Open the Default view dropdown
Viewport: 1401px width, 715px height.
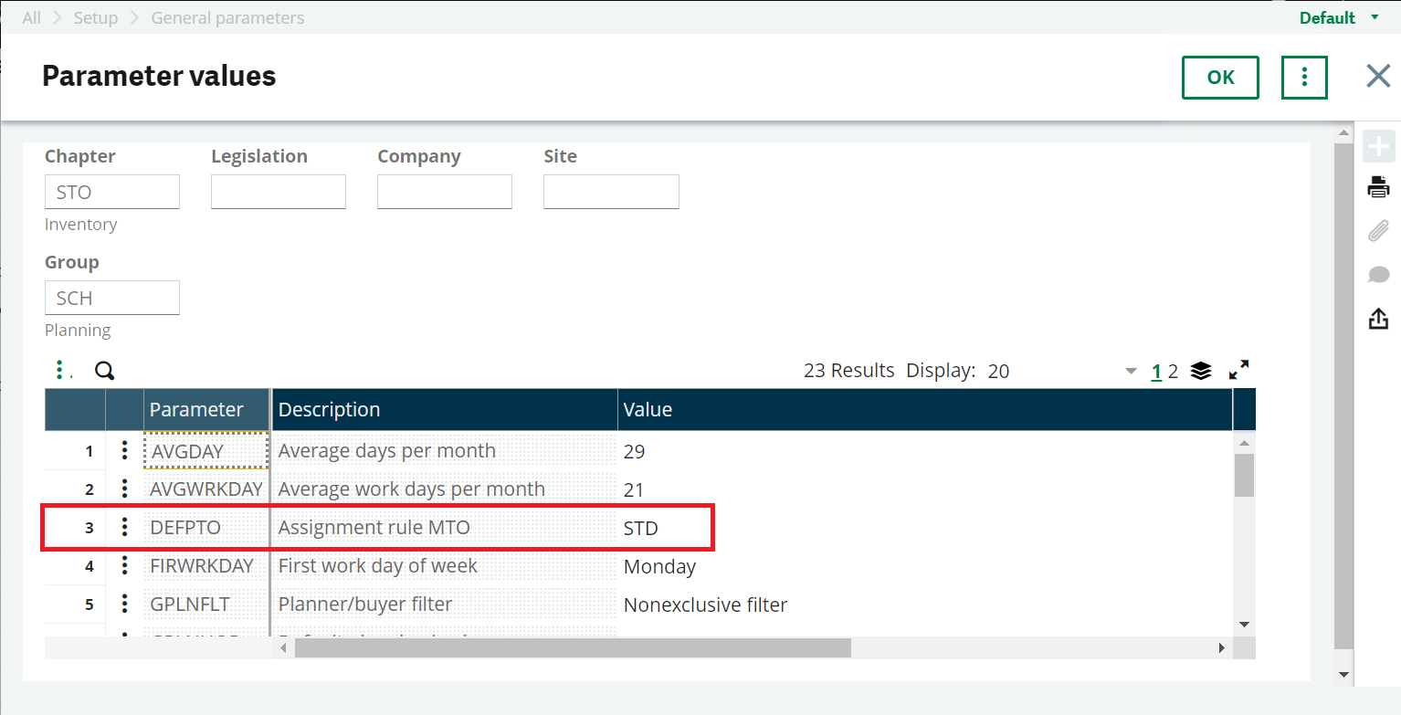(x=1337, y=16)
